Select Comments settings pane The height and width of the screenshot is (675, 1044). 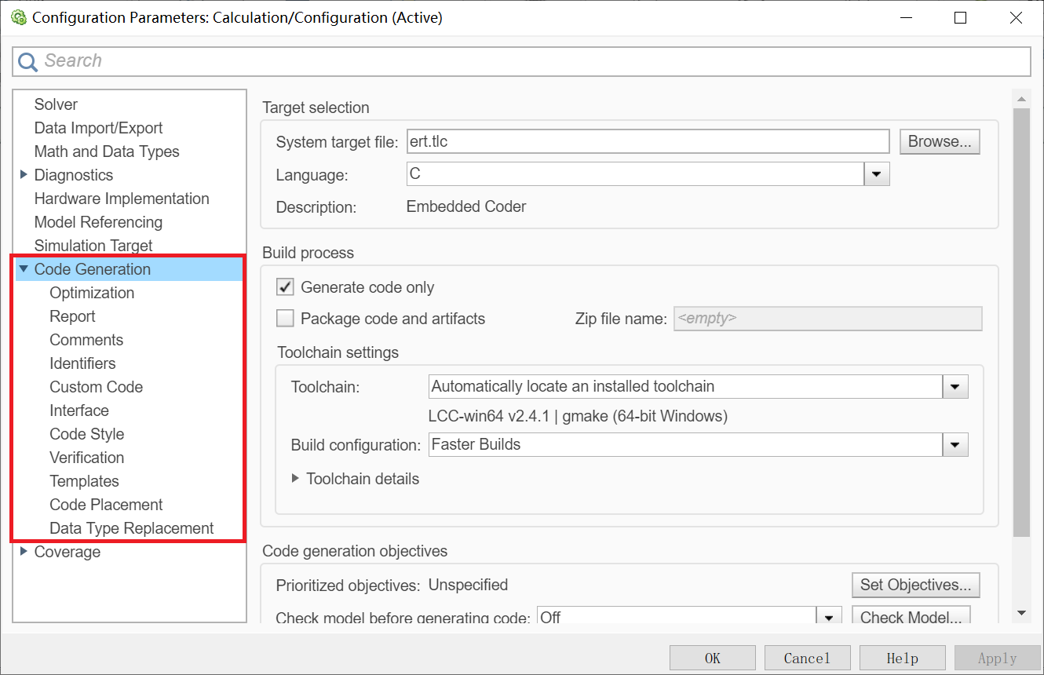(86, 340)
